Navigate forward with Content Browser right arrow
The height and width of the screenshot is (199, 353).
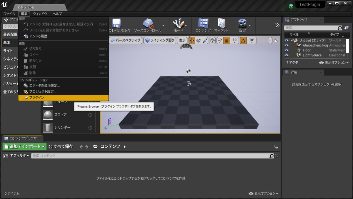pyautogui.click(x=87, y=146)
